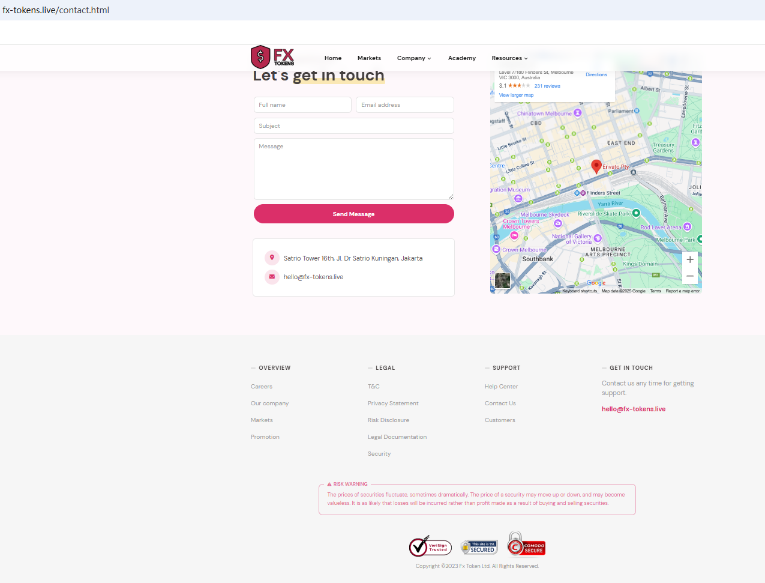Open Keyboard shortcuts on the map
The image size is (765, 583).
[x=580, y=291]
